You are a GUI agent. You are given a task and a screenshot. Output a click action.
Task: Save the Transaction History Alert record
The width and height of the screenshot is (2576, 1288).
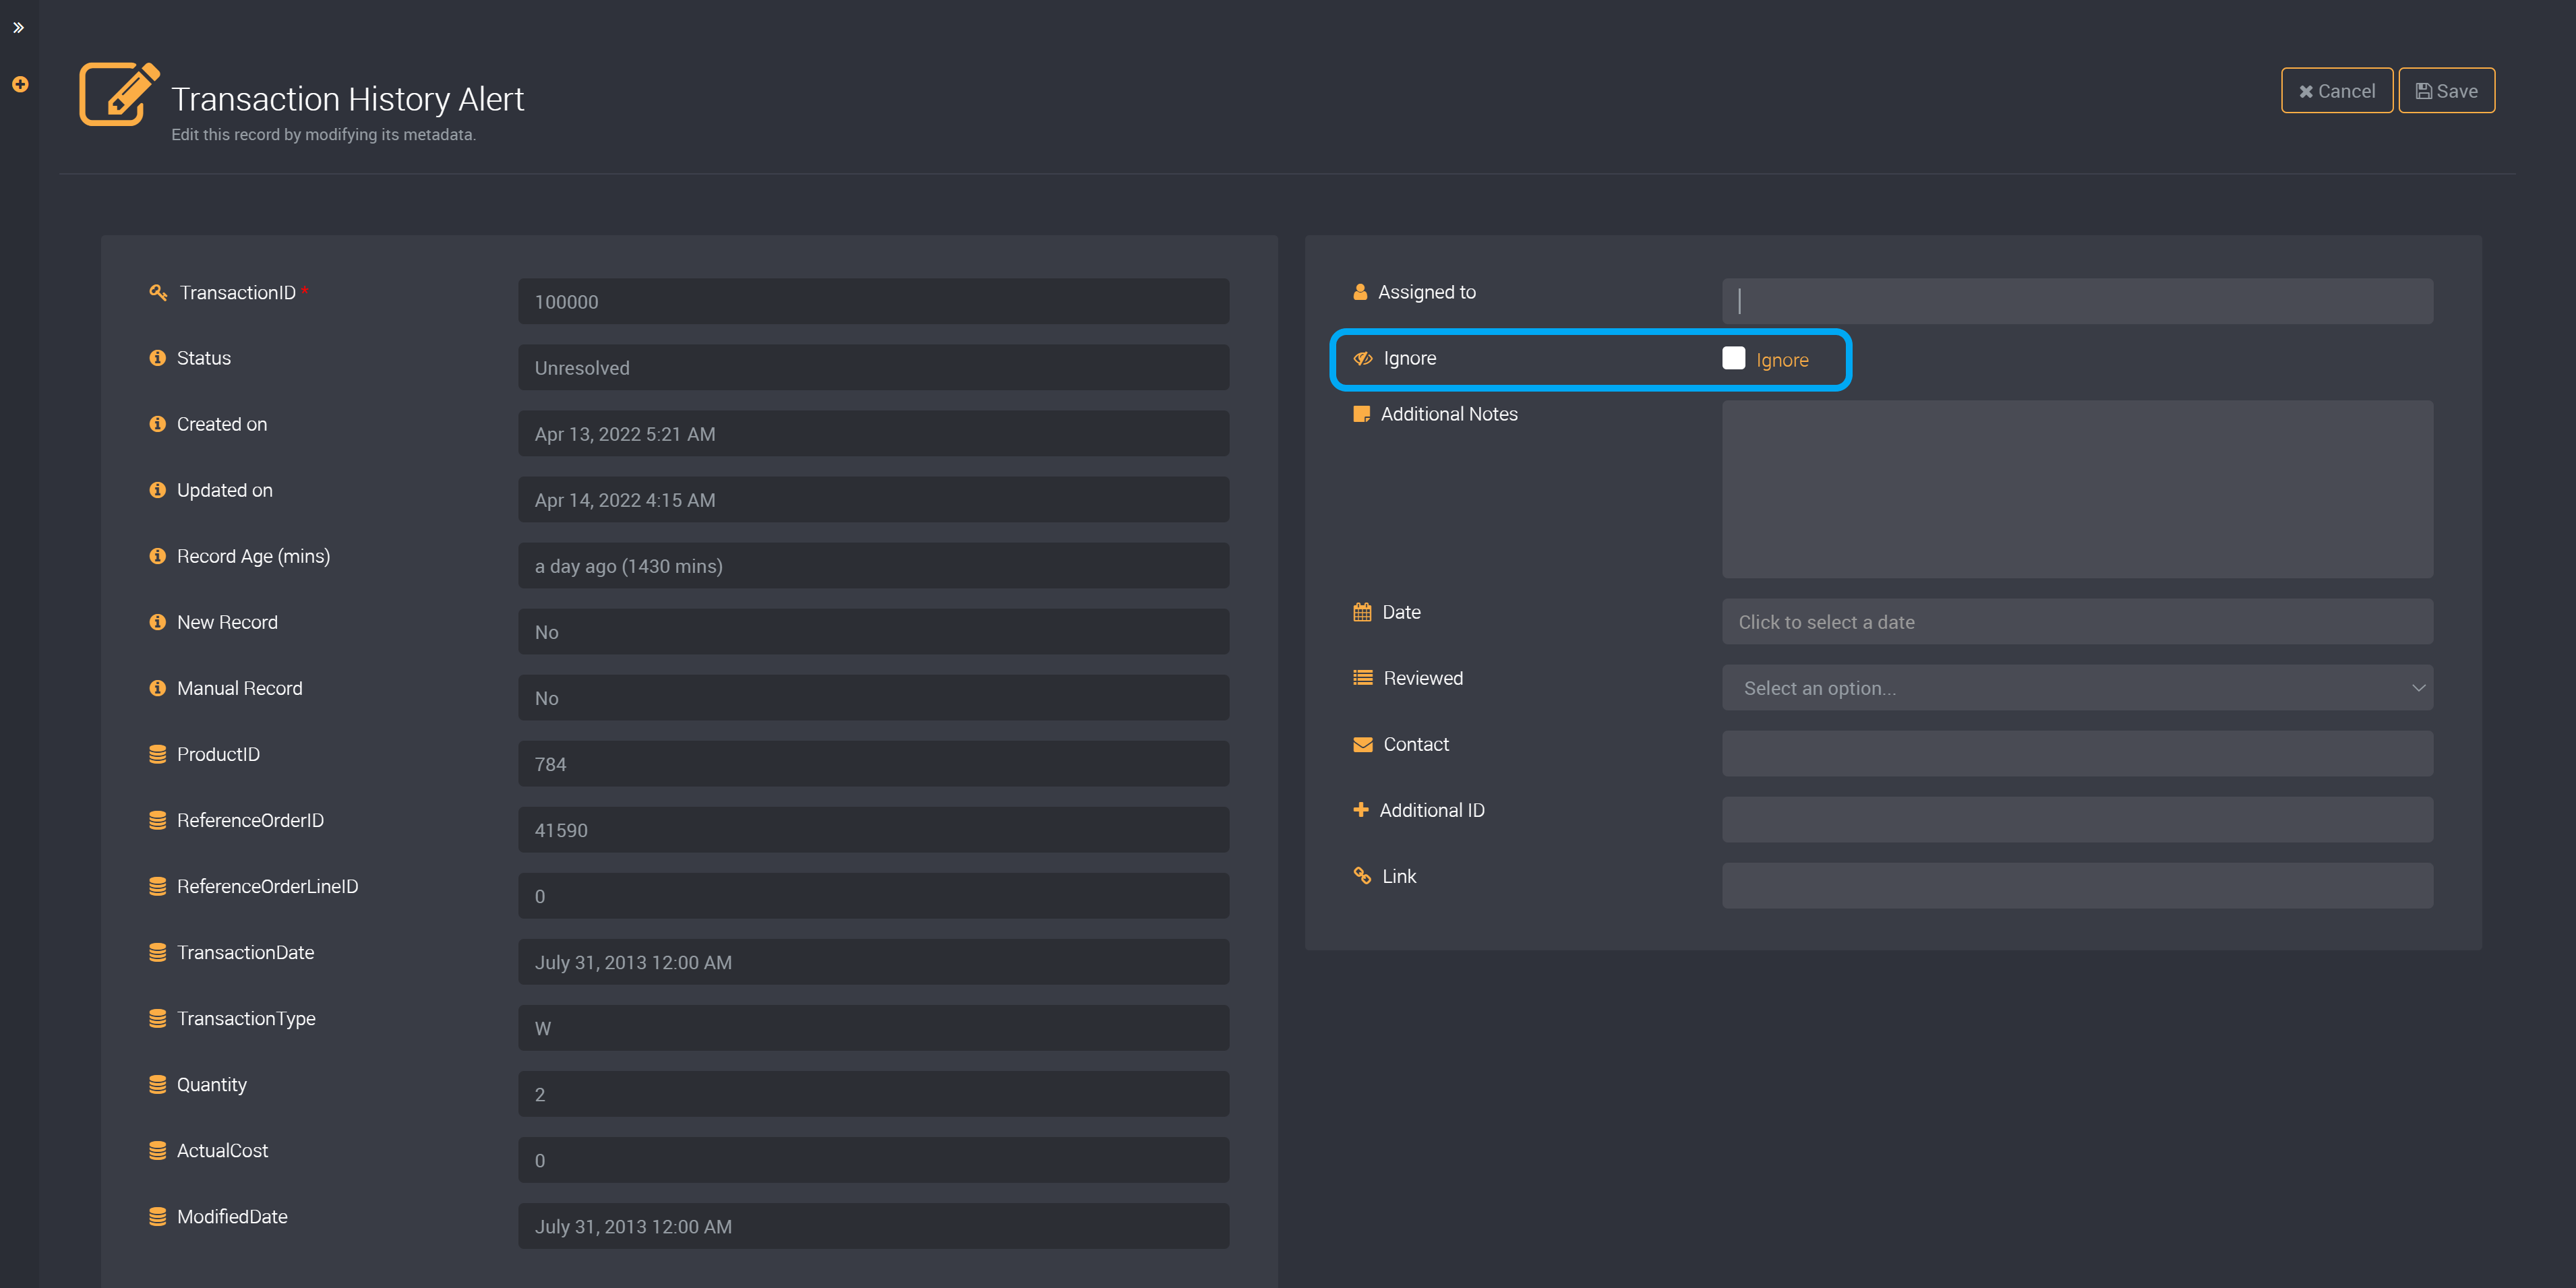point(2446,91)
